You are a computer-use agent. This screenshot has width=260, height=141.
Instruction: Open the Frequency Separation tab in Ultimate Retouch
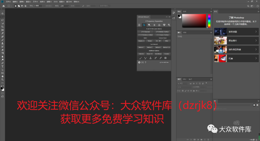click(x=144, y=25)
